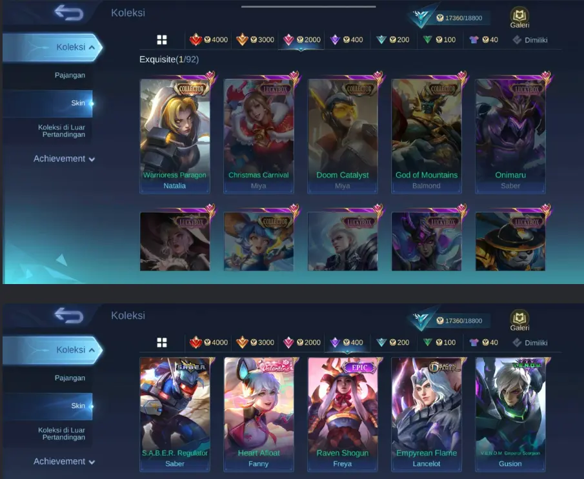This screenshot has width=584, height=479.
Task: Toggle Dimiliki owned filter in top bar
Action: pyautogui.click(x=530, y=40)
